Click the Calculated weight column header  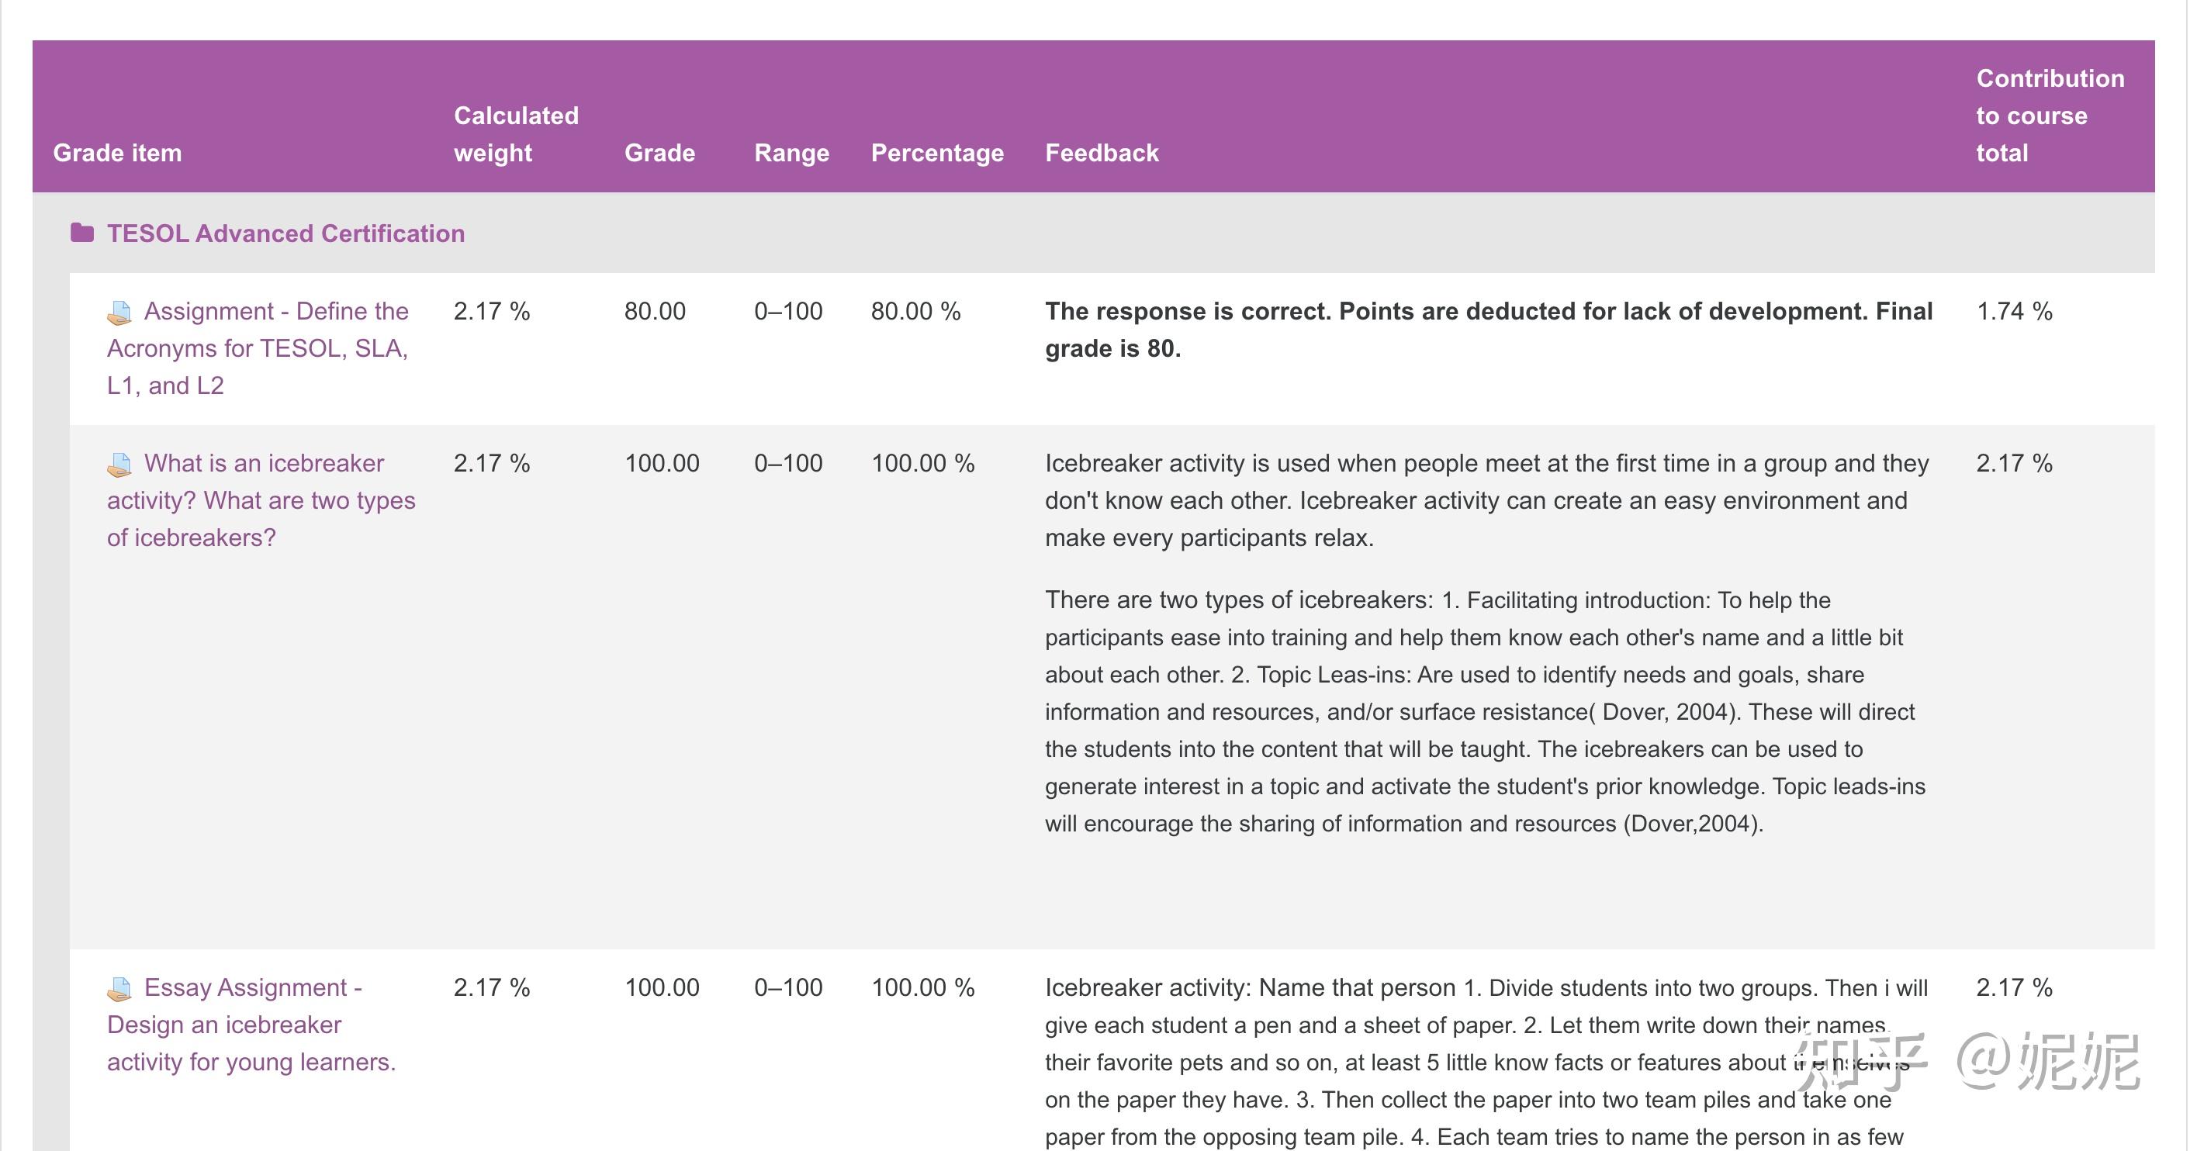(x=515, y=134)
